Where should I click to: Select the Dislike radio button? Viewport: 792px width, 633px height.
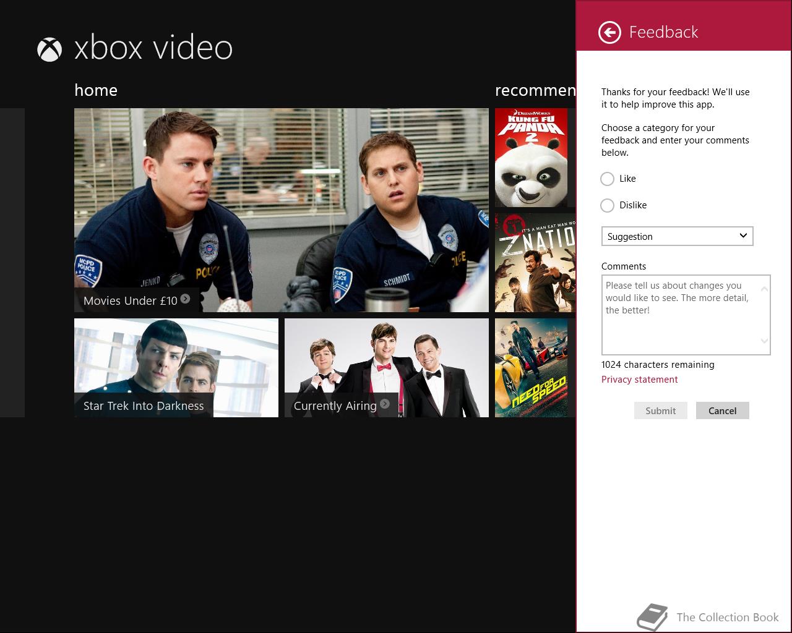click(608, 205)
